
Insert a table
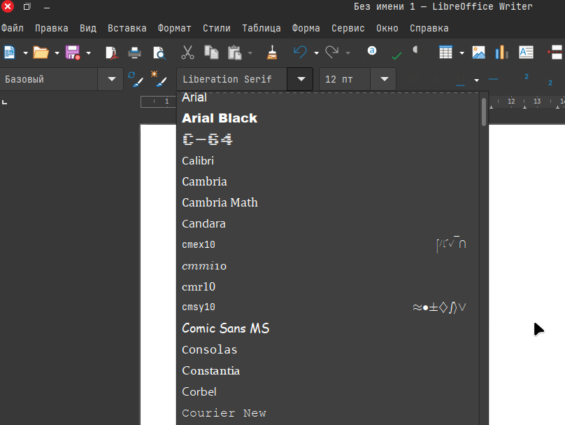[x=445, y=52]
